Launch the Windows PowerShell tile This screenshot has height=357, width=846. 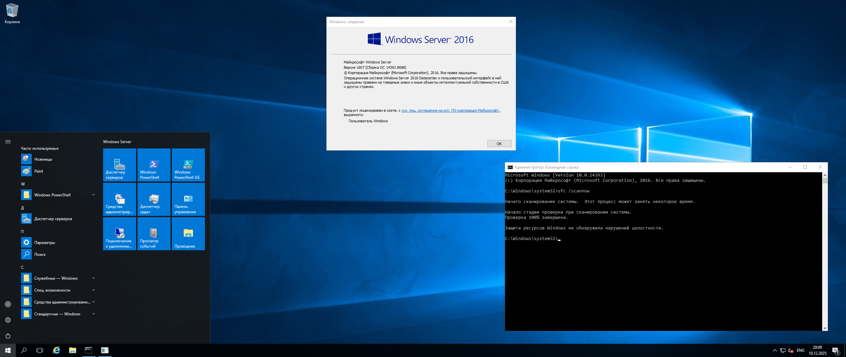[154, 165]
